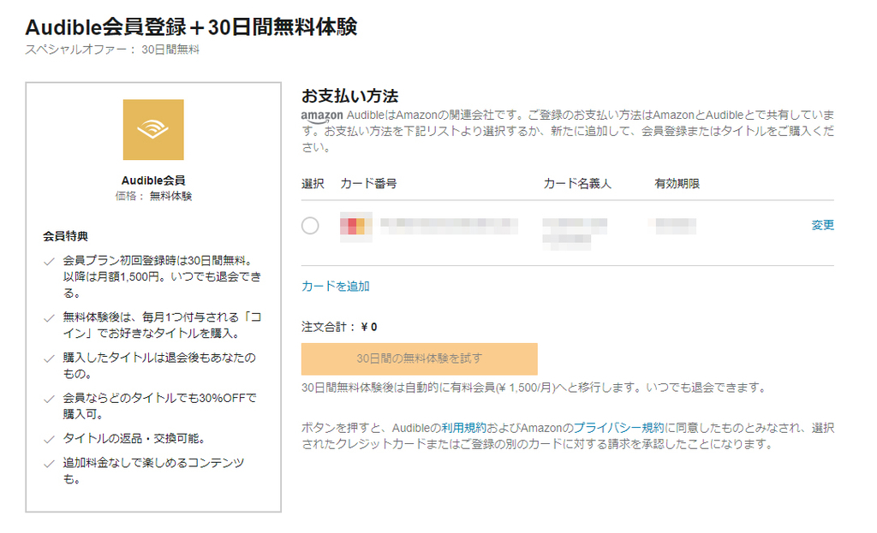Viewport: 877px width, 533px height.
Task: Click the 会員特典 heading
Action: (65, 236)
